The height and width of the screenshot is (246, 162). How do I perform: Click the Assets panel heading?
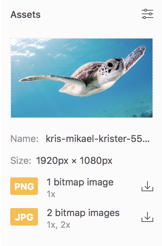[x=26, y=15]
